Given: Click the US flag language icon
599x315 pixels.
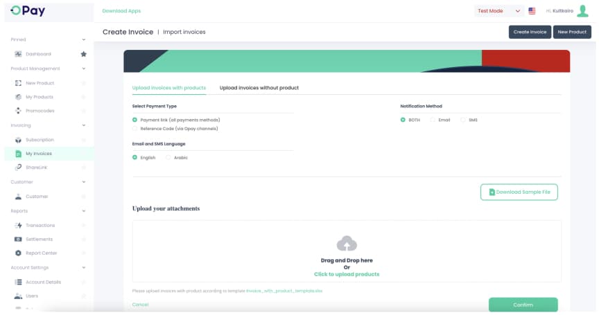Looking at the screenshot, I should coord(532,11).
